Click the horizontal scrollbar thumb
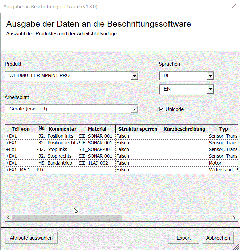Image resolution: width=241 pixels, height=251 pixels. tap(66, 218)
